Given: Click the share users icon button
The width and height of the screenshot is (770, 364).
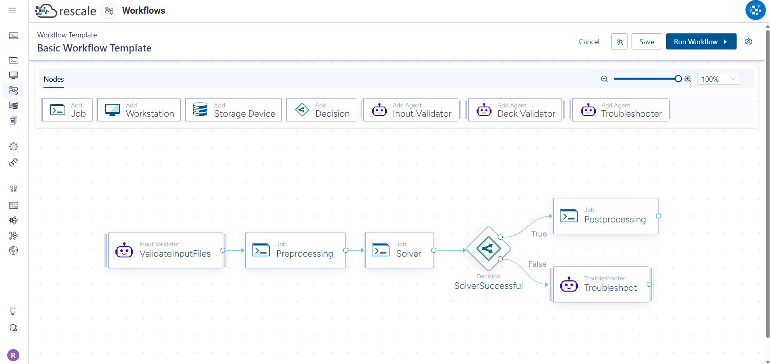Looking at the screenshot, I should coord(619,41).
